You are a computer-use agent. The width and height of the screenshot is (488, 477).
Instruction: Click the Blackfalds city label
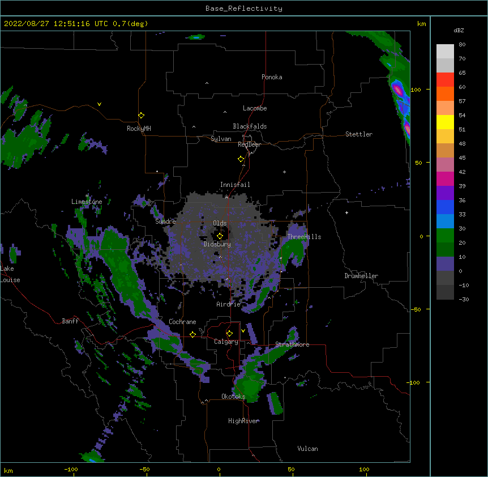[x=250, y=126]
